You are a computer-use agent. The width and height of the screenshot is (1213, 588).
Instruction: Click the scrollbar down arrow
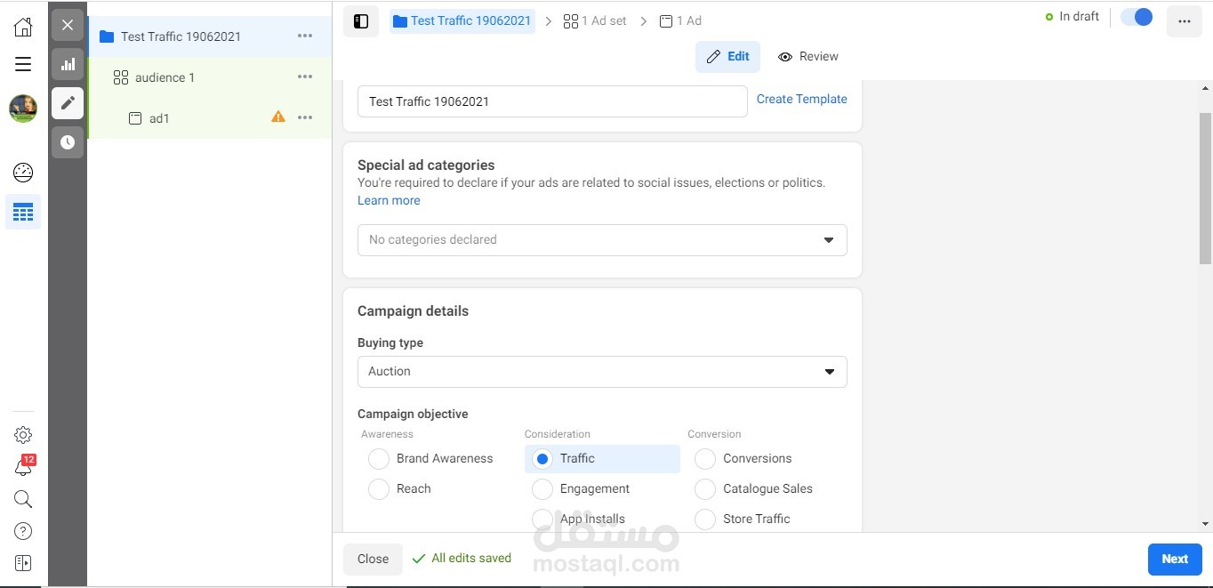pos(1206,524)
